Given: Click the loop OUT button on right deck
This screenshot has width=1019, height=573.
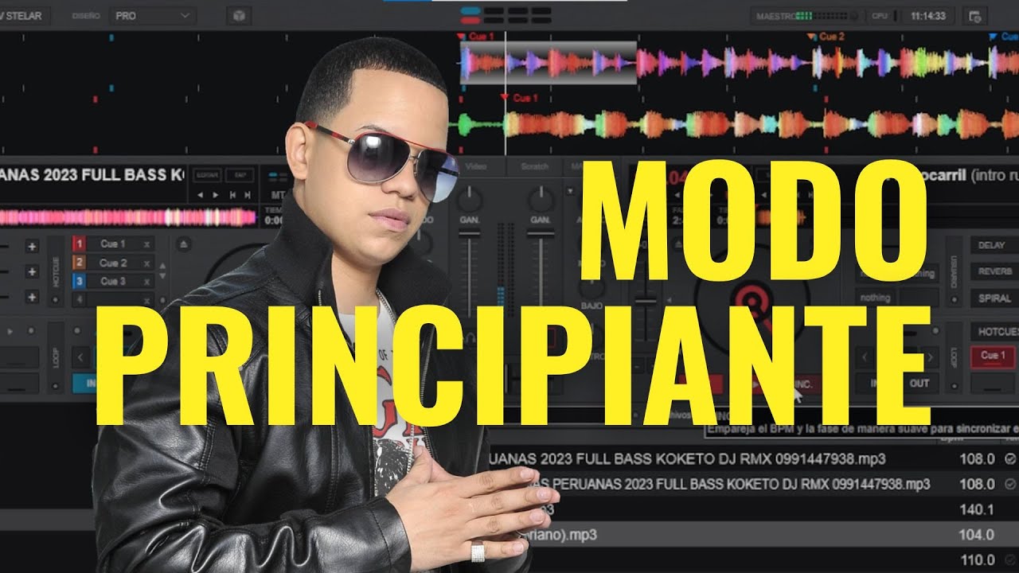Looking at the screenshot, I should coord(919,383).
